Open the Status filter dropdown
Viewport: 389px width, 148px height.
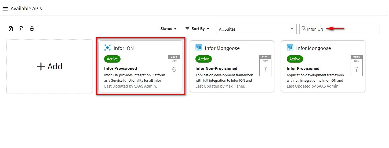tap(168, 29)
